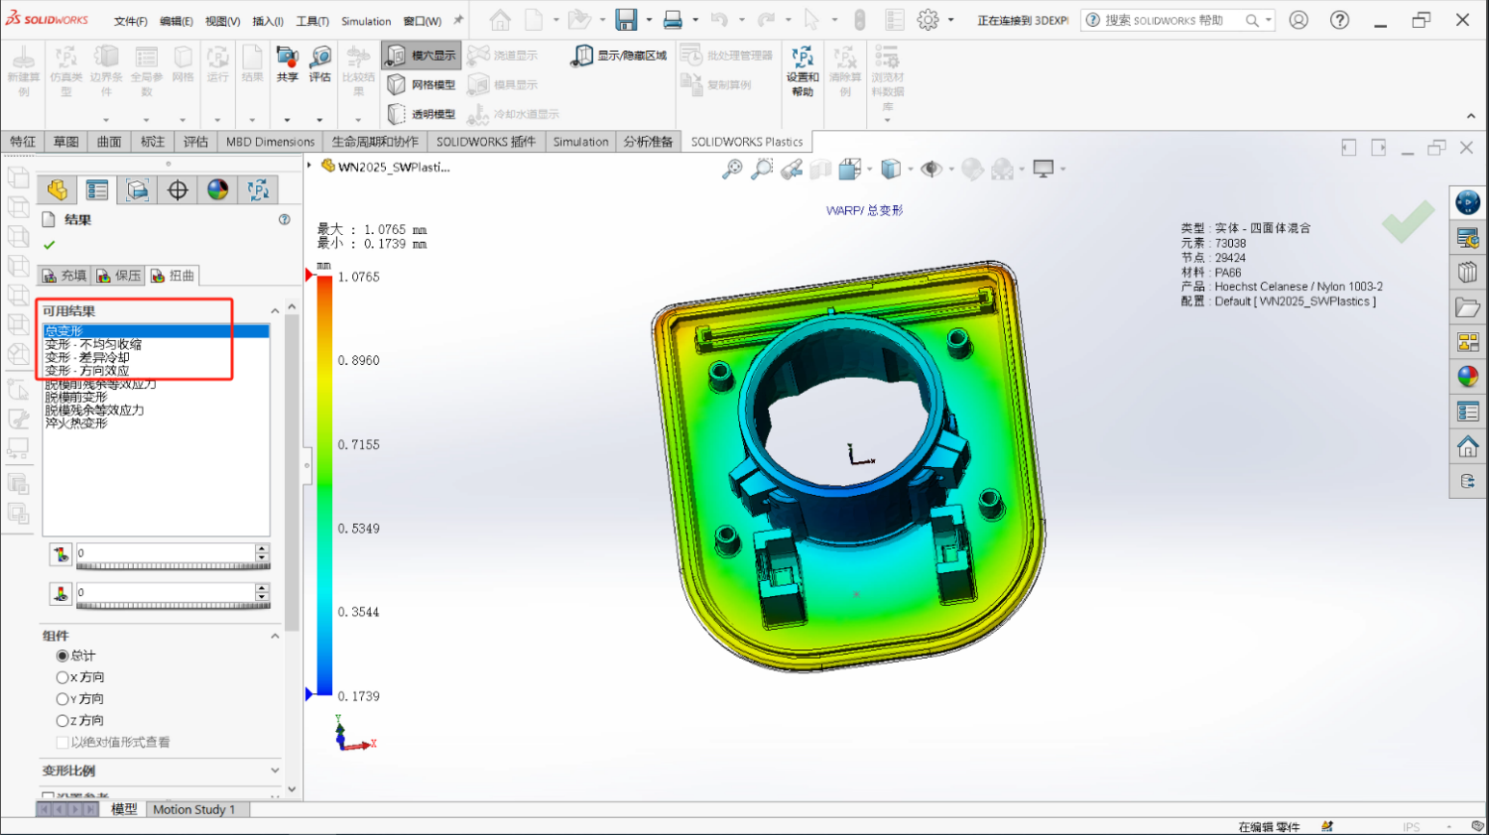Screen dimensions: 1489x835
Task: Open the 共享 dropdown arrow
Action: [288, 121]
